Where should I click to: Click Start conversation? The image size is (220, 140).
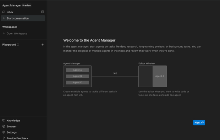tap(23, 18)
